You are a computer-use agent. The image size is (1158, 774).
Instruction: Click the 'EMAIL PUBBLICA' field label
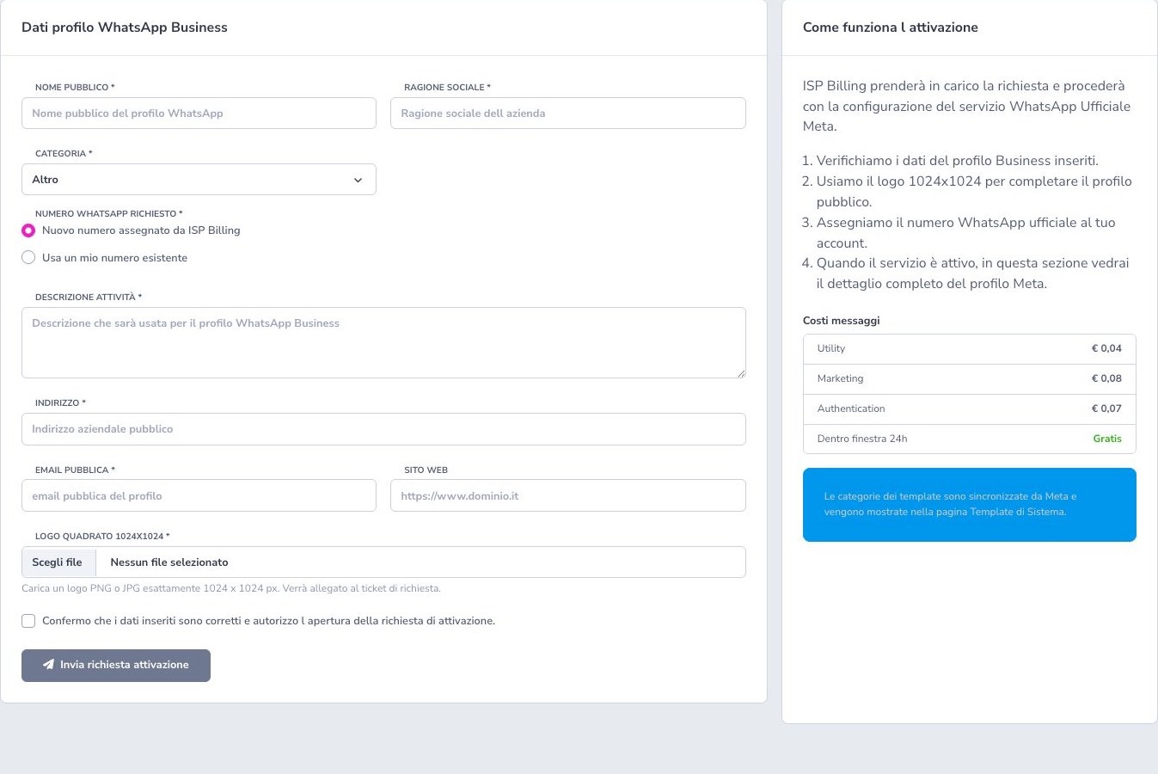coord(75,470)
